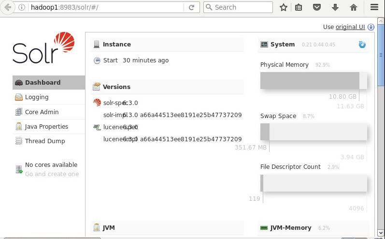Click the bookmark star icon
The height and width of the screenshot is (239, 385).
tap(284, 7)
